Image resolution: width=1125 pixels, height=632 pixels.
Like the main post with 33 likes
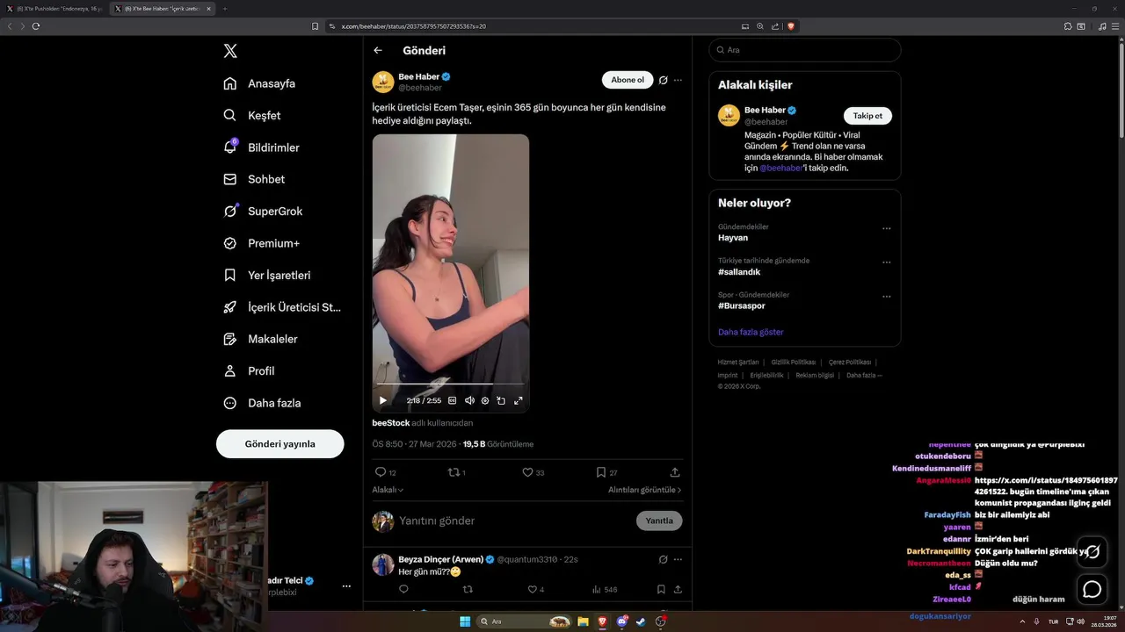pos(533,472)
